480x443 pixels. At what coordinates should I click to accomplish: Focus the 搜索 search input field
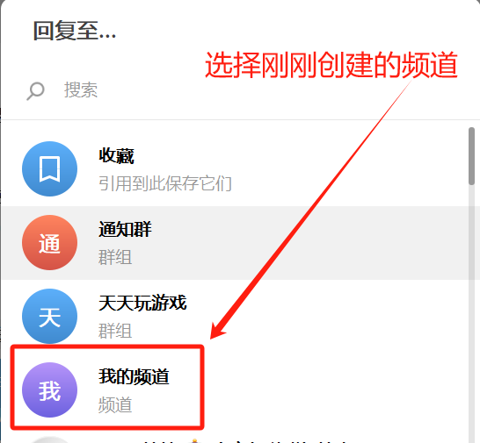(239, 90)
